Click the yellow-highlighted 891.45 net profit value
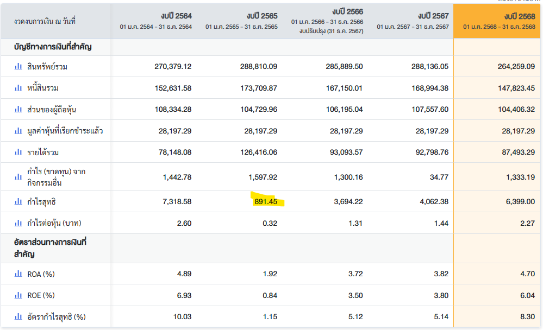 click(266, 202)
